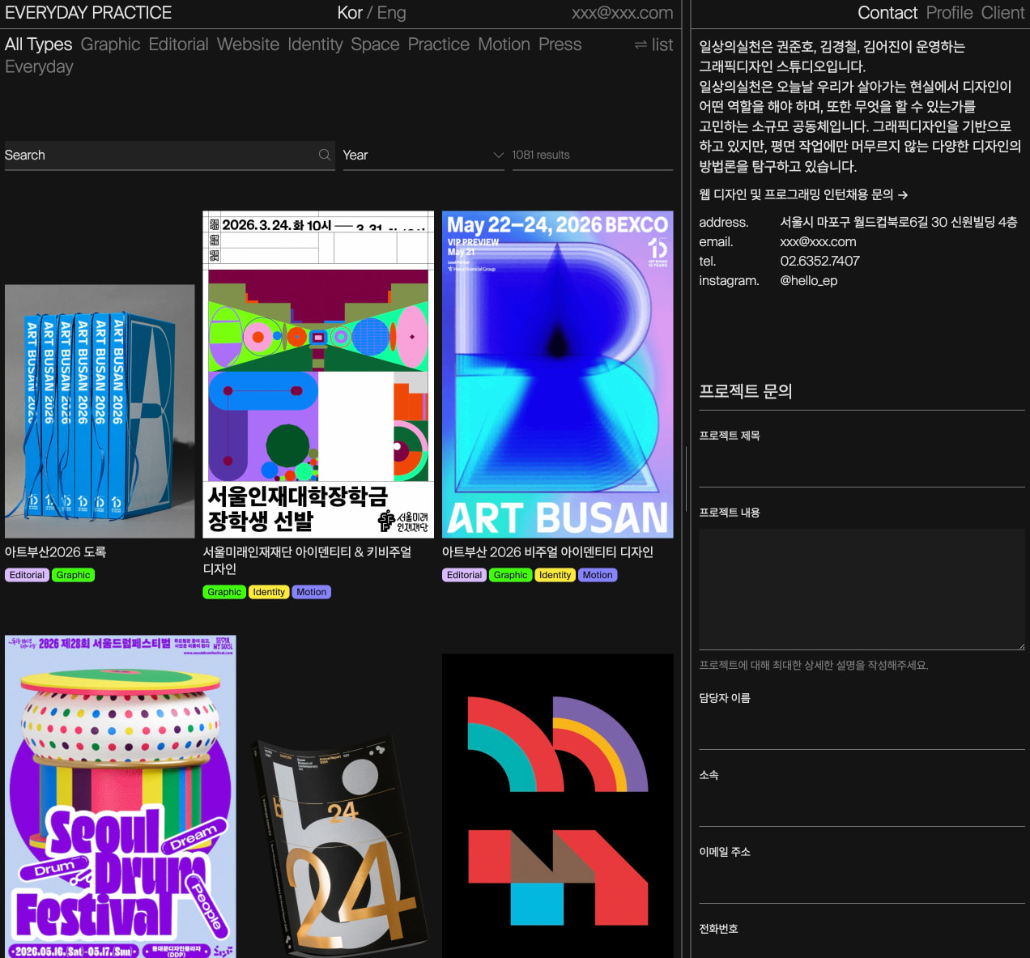Click Graphic tag under 아트부산2026 도록
The height and width of the screenshot is (958, 1030).
(73, 575)
